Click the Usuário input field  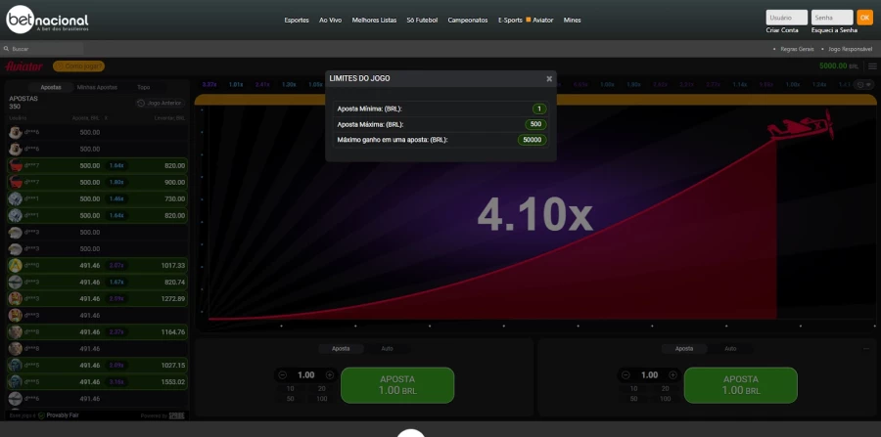coord(786,18)
